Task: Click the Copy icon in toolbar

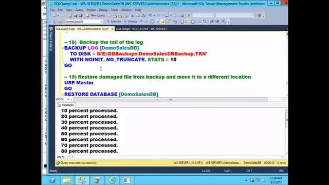Action: pos(138,15)
